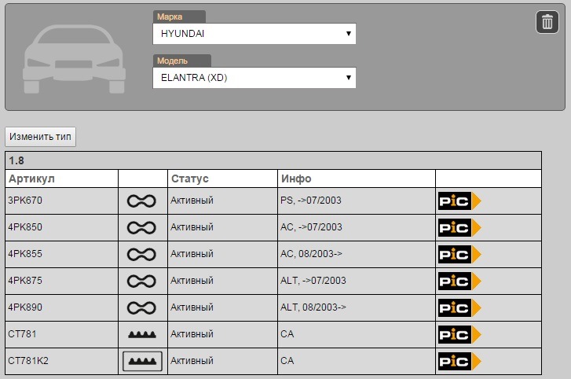Click the Артикул column header
571x379 pixels.
coord(31,178)
